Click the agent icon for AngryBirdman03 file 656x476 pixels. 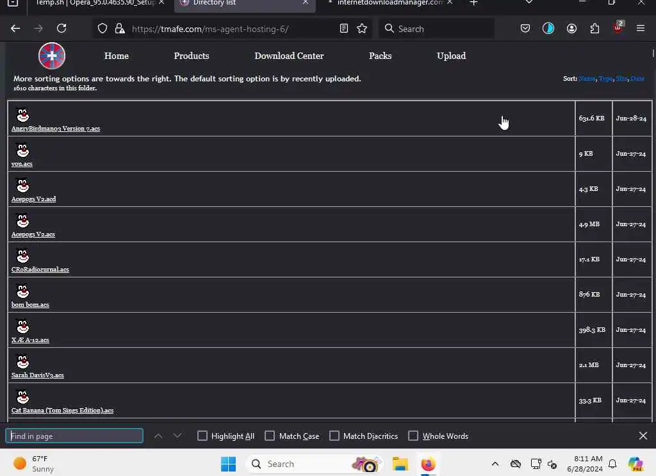22,115
